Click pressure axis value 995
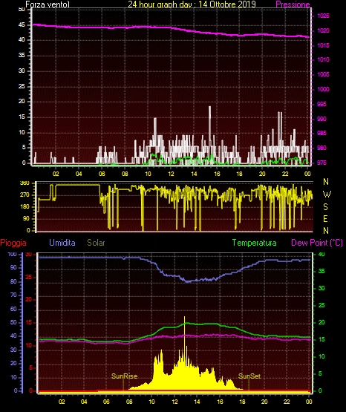Image resolution: width=346 pixels, height=412 pixels. pos(321,105)
